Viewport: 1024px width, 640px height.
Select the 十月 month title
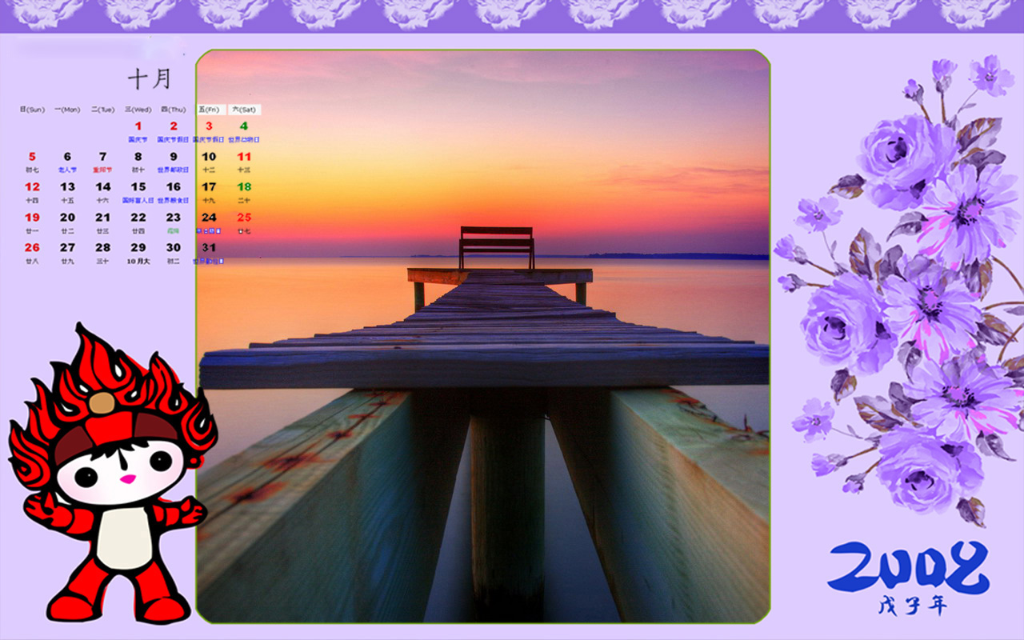point(150,78)
